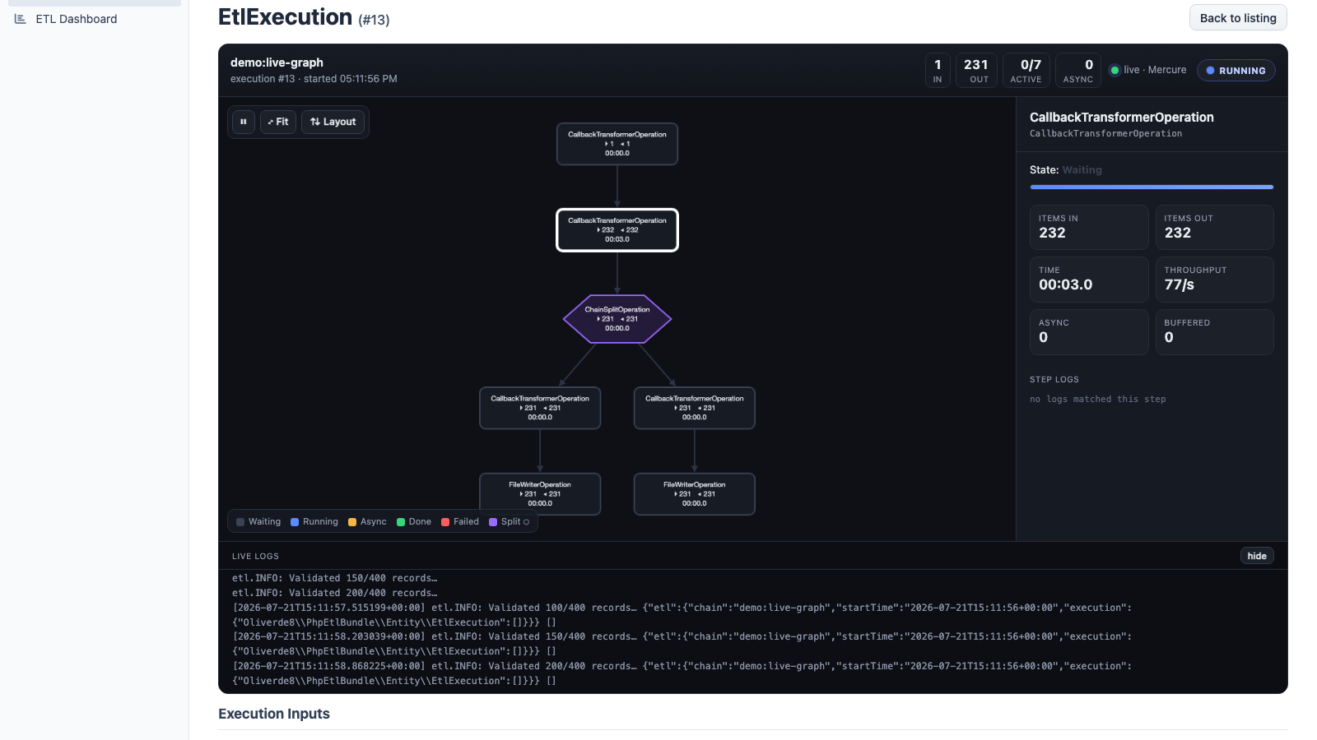Pause the live graph updates
Viewport: 1317px width, 740px height.
pos(243,122)
